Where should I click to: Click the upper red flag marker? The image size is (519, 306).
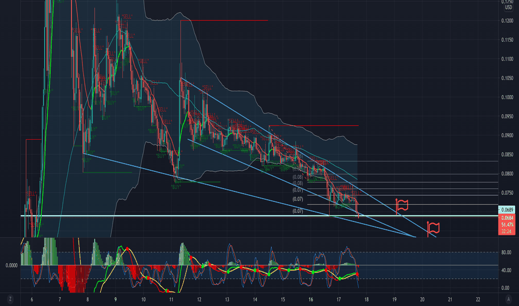[x=402, y=206]
